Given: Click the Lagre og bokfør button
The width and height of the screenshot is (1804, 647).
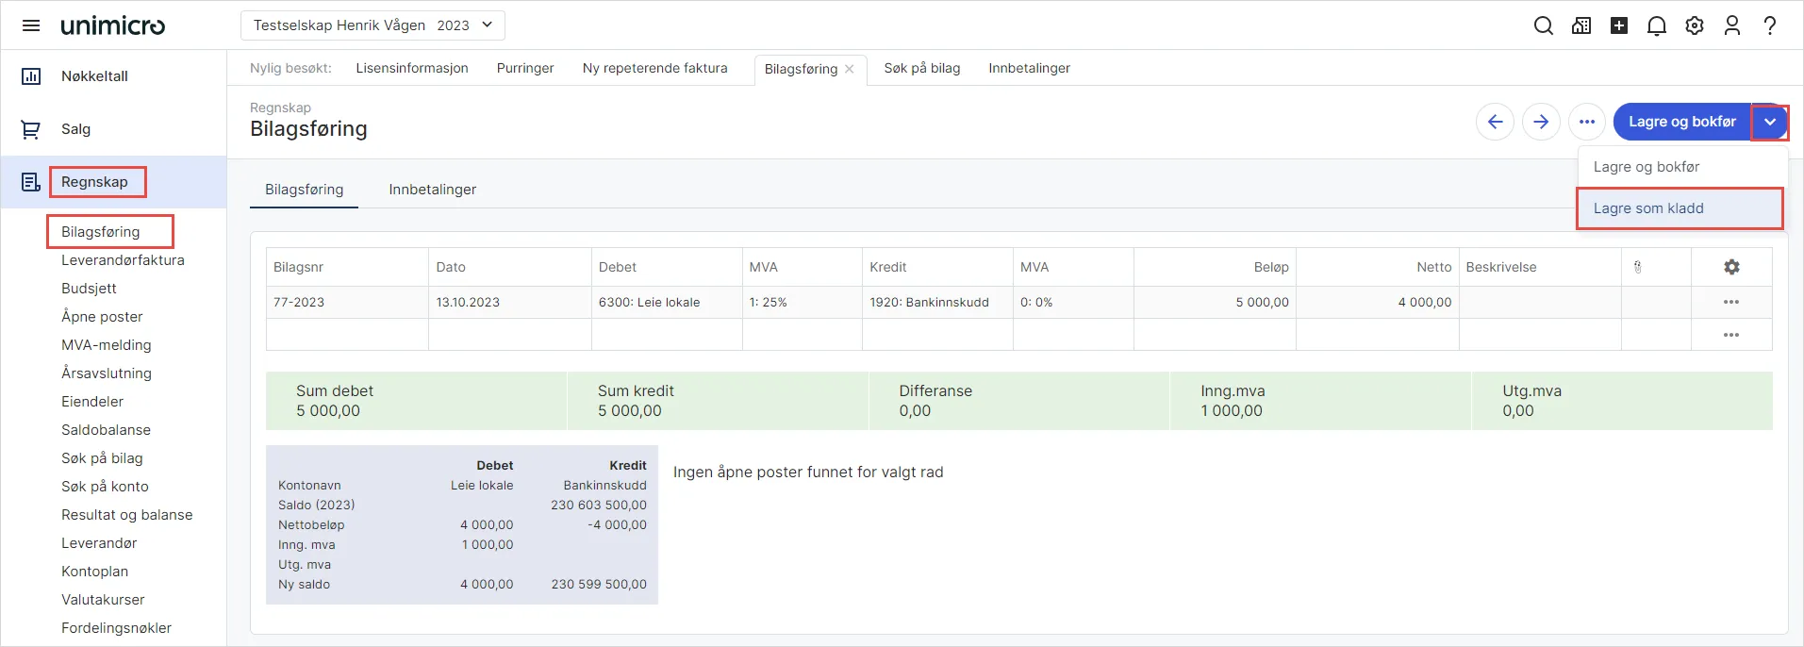Looking at the screenshot, I should (x=1682, y=122).
